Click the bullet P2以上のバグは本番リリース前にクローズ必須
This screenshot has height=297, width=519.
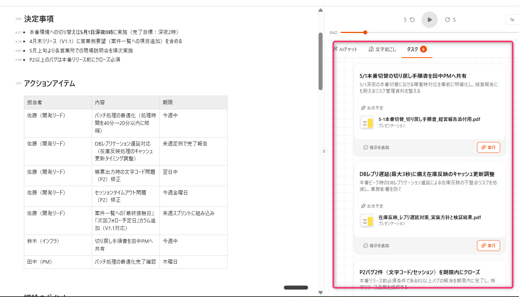(x=75, y=60)
